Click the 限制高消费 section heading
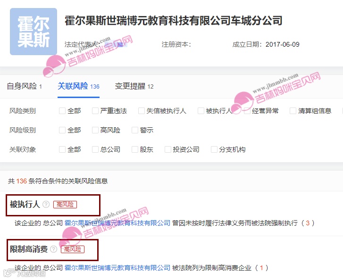Viewport: 343px width, 280px height. (29, 249)
